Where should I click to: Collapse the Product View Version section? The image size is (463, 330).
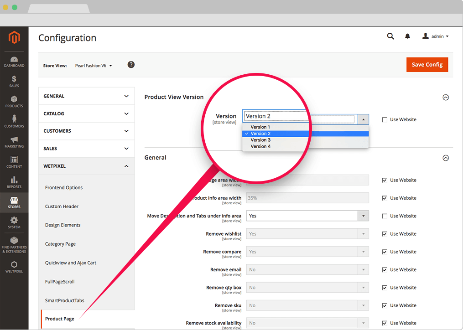pos(446,97)
